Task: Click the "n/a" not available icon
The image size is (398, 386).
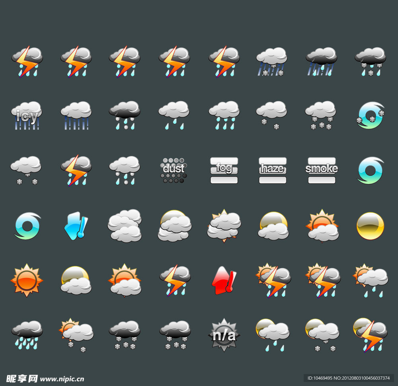Action: [x=224, y=335]
